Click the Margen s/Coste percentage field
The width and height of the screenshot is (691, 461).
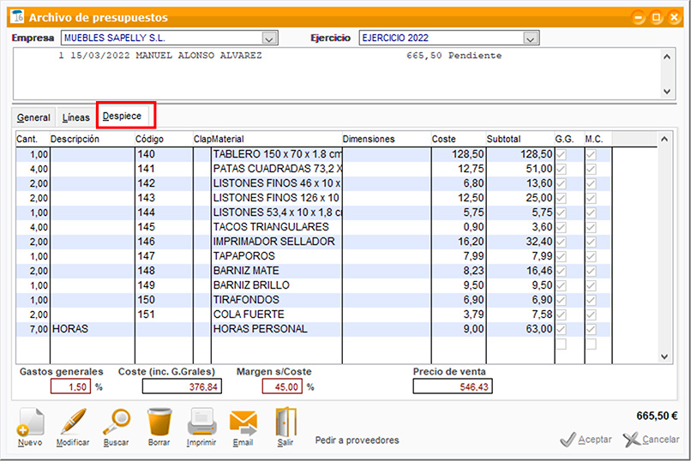[x=282, y=386]
